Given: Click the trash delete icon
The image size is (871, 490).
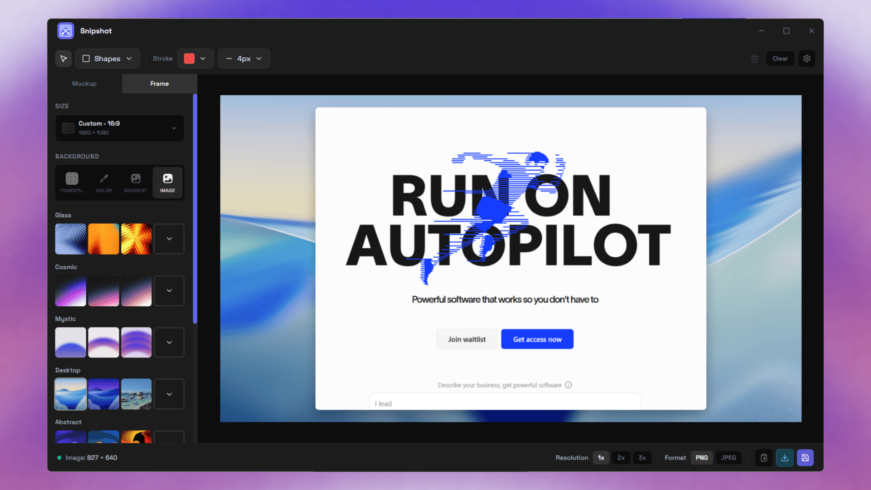Looking at the screenshot, I should click(754, 59).
